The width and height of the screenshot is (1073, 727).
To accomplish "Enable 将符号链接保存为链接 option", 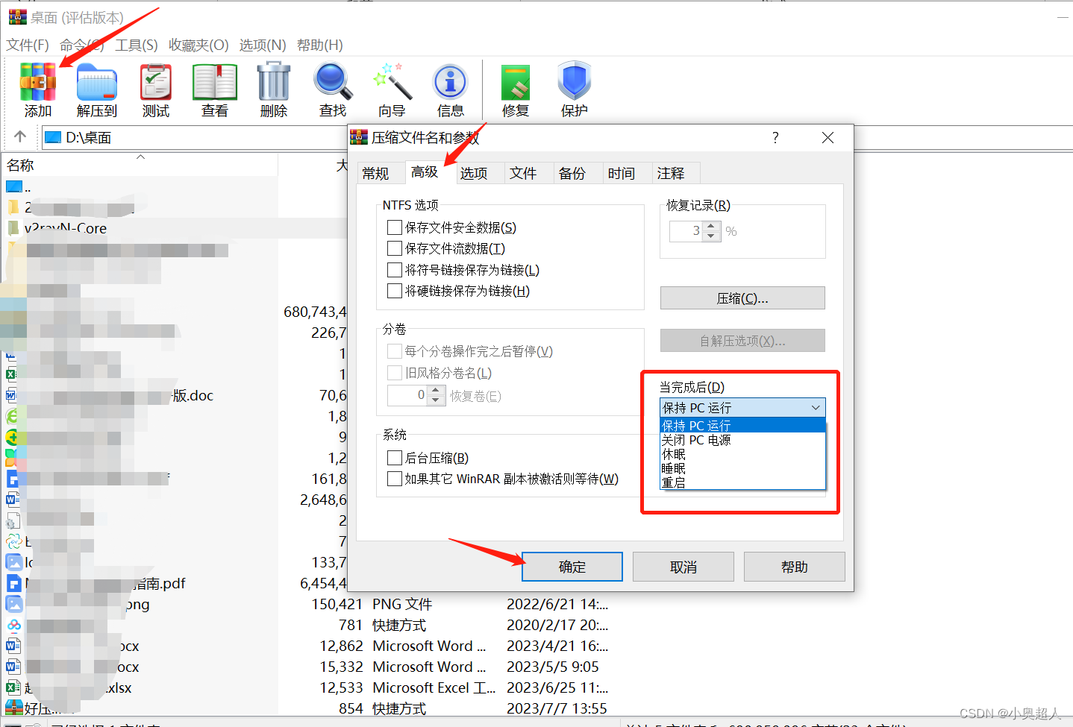I will [395, 270].
